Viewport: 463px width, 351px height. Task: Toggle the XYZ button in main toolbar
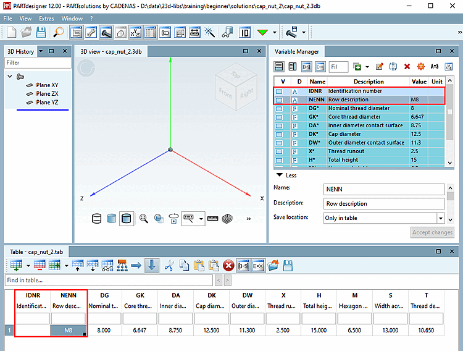[135, 32]
